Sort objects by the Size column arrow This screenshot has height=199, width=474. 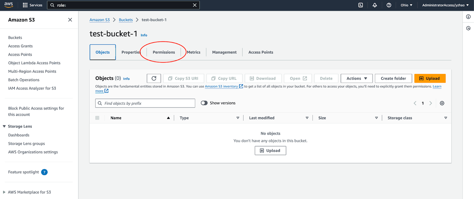376,118
